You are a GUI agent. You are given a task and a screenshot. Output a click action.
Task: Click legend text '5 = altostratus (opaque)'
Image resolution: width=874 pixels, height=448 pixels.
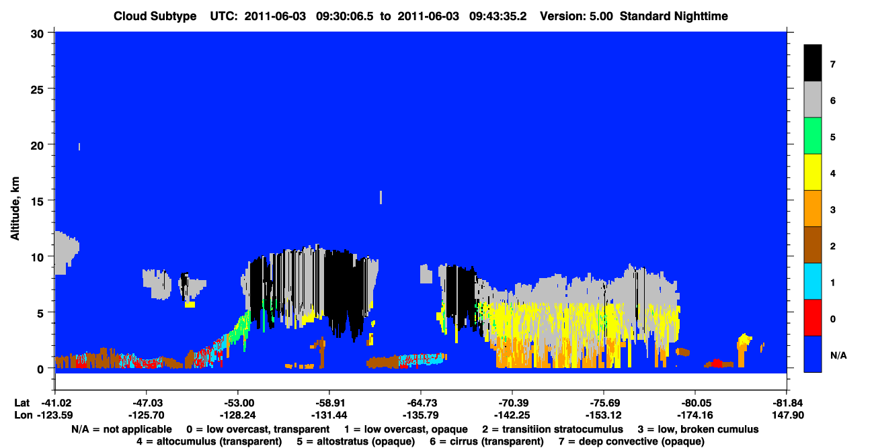point(354,441)
